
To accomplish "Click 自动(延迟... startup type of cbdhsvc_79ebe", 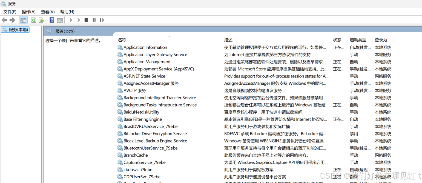I will click(360, 170).
